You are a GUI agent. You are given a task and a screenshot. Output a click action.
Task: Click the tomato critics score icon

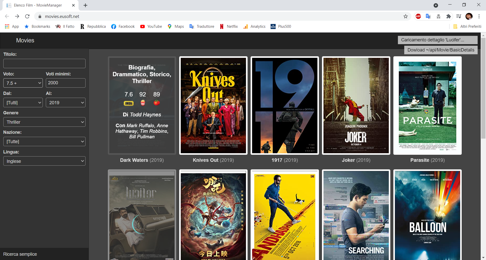click(x=157, y=102)
